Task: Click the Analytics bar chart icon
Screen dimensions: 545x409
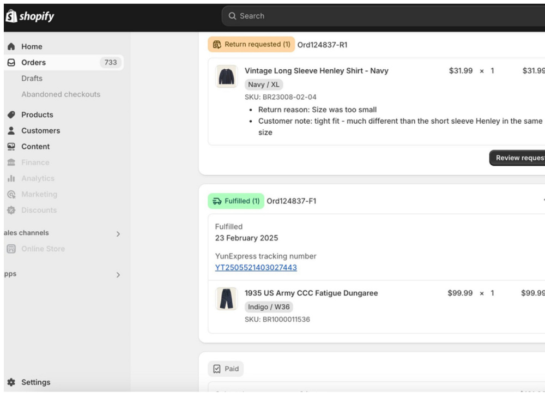Action: (11, 178)
